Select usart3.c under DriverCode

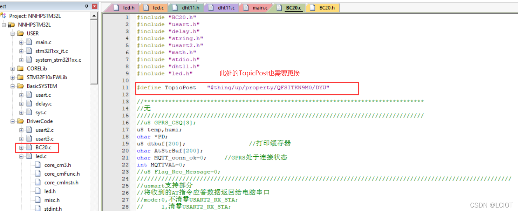pyautogui.click(x=45, y=139)
